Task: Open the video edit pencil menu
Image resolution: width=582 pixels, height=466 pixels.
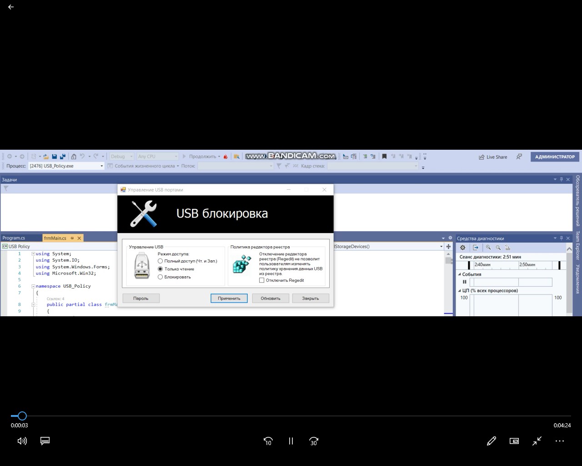Action: [492, 441]
